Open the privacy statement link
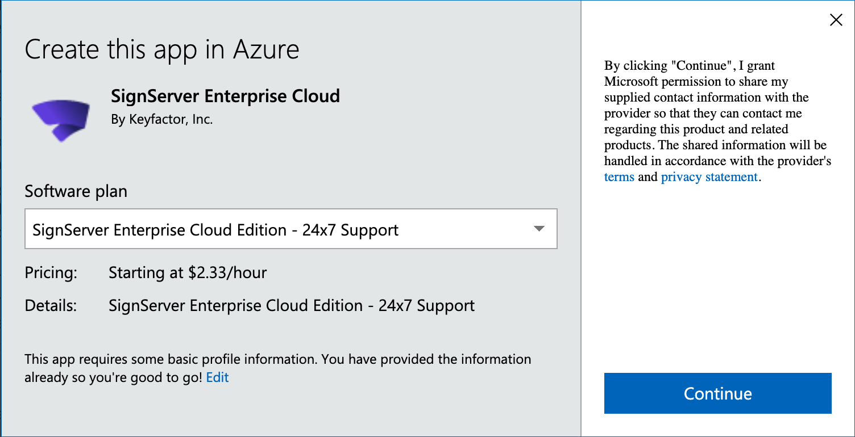Screen dimensions: 855x437 tap(709, 177)
